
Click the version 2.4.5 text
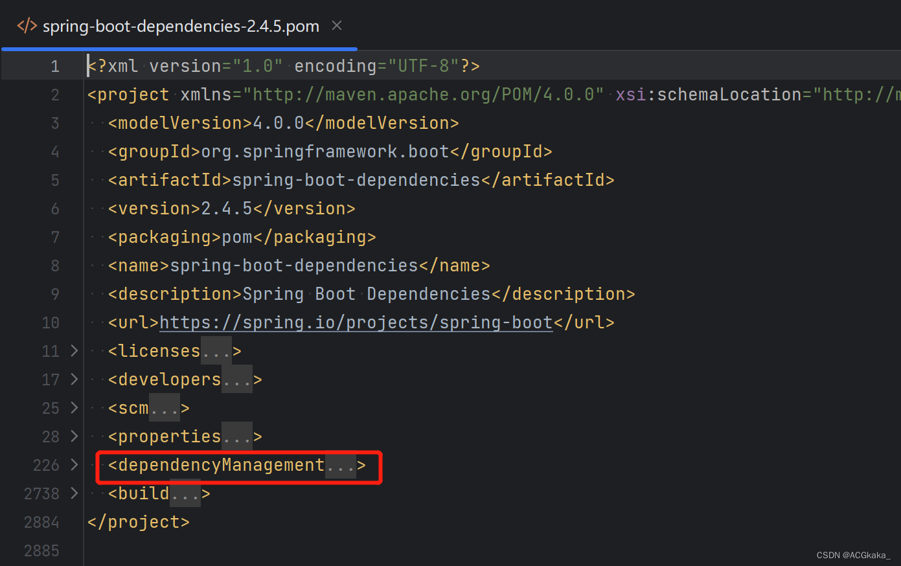[232, 209]
